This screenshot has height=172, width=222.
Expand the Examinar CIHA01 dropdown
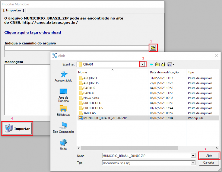[x=143, y=64]
